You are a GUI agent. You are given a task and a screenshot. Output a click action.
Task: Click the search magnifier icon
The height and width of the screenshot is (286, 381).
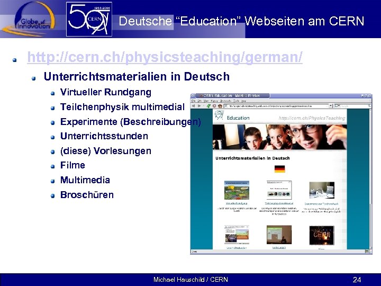click(369, 106)
